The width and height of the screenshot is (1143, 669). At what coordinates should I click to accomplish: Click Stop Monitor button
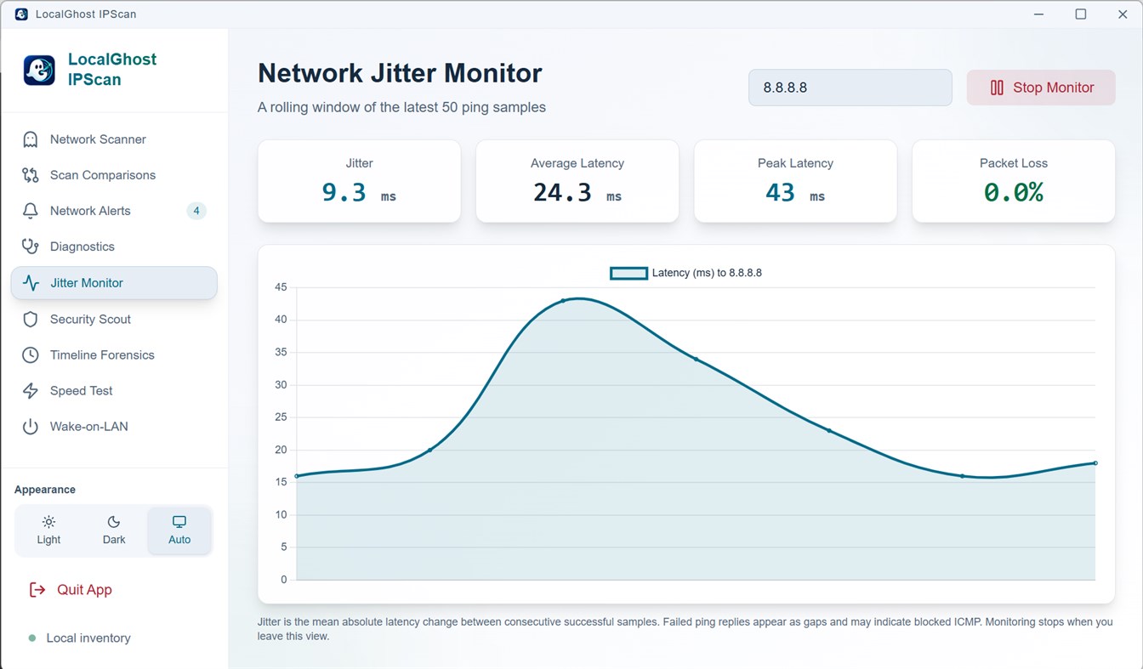point(1041,88)
